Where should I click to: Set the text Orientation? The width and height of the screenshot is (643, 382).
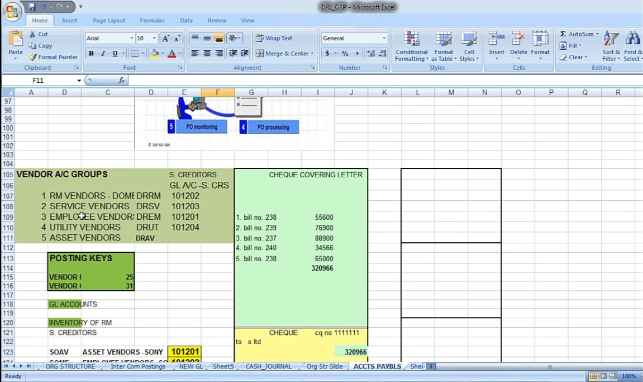pyautogui.click(x=234, y=38)
